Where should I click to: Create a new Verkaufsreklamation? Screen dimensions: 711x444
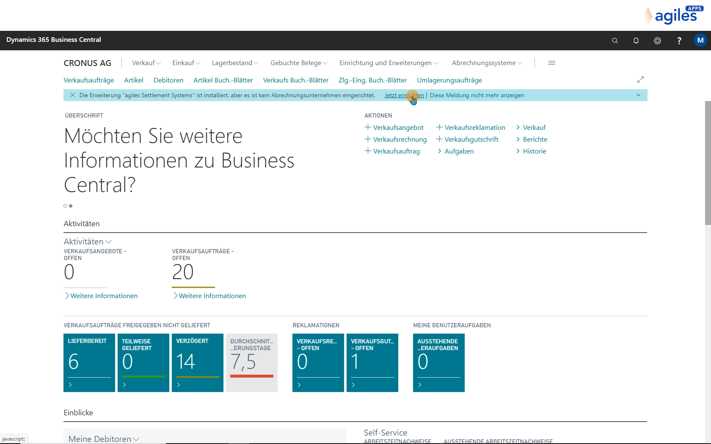471,127
